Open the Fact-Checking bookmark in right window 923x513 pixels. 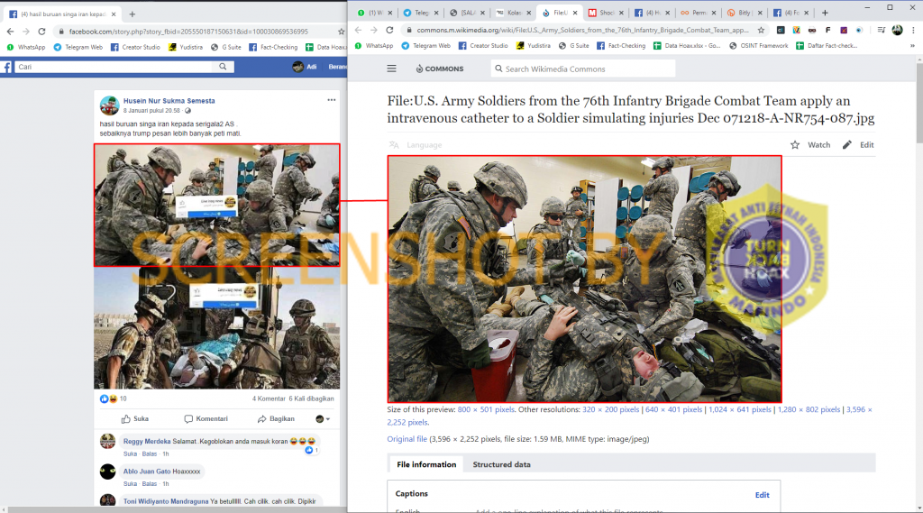(x=621, y=45)
